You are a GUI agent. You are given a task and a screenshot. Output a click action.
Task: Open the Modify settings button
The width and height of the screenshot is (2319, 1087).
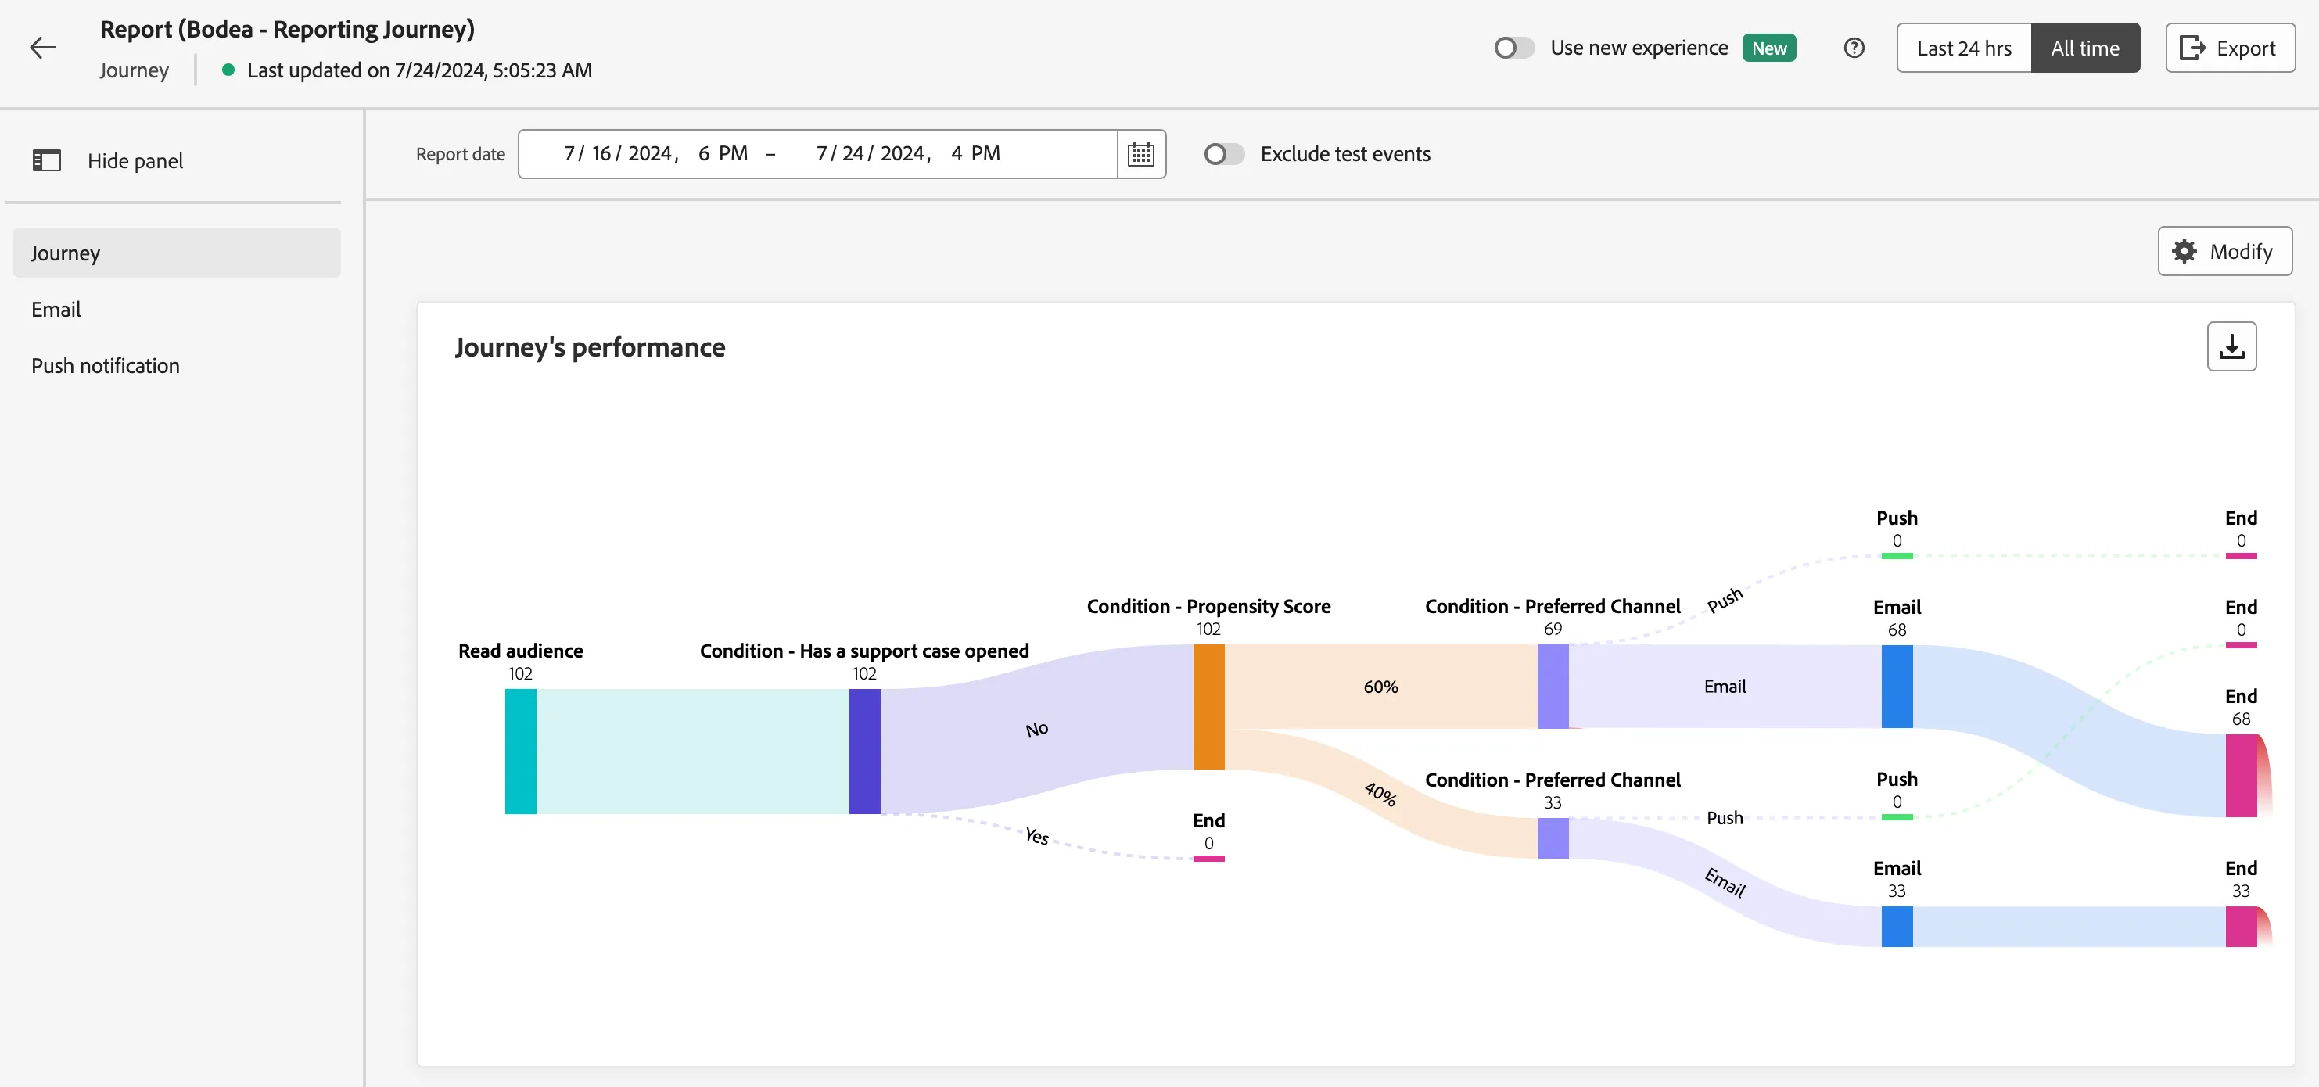click(2224, 251)
